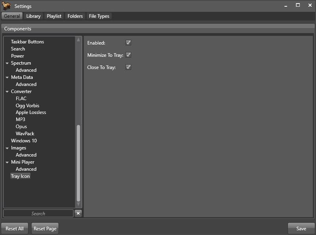The height and width of the screenshot is (235, 316).
Task: Select the Windows 10 component
Action: 24,141
